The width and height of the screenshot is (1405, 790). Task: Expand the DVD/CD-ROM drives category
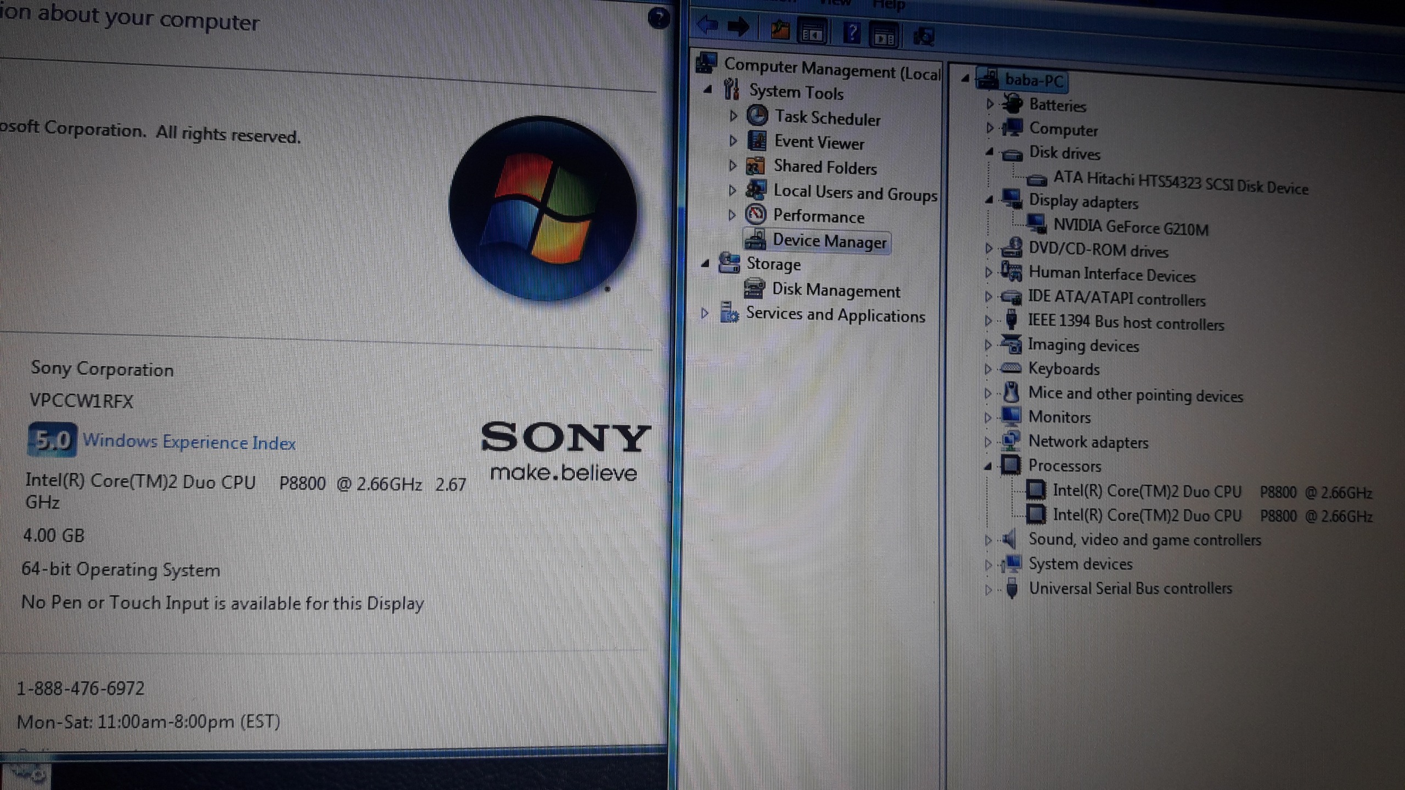click(x=988, y=248)
